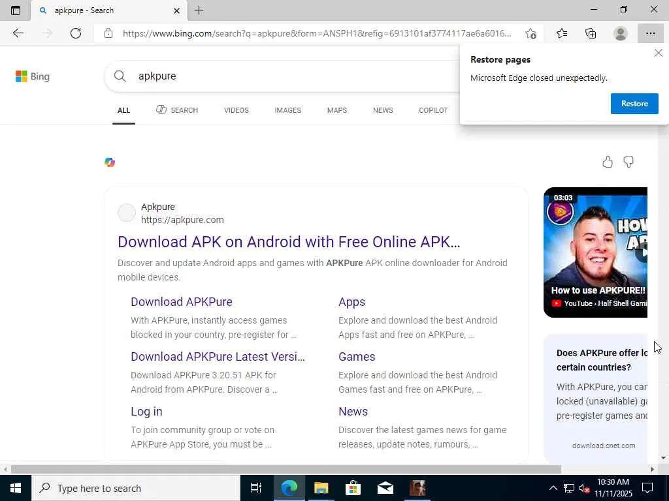Play How to use APKPURE video

(x=596, y=252)
